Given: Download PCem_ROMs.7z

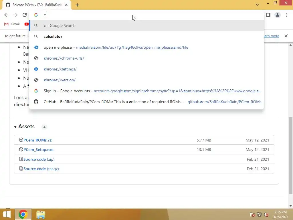Looking at the screenshot, I should [37, 140].
